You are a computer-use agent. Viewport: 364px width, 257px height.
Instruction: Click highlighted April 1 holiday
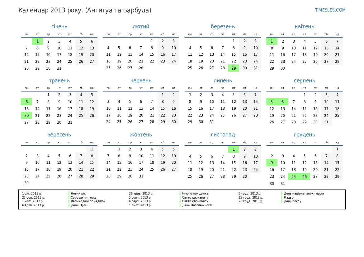click(272, 41)
